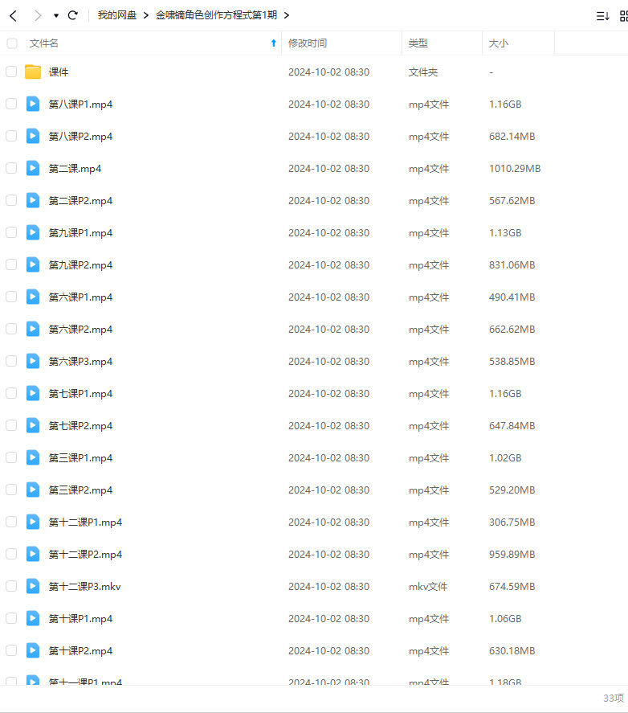Image resolution: width=628 pixels, height=713 pixels.
Task: Open the sort order options icon
Action: 602,15
